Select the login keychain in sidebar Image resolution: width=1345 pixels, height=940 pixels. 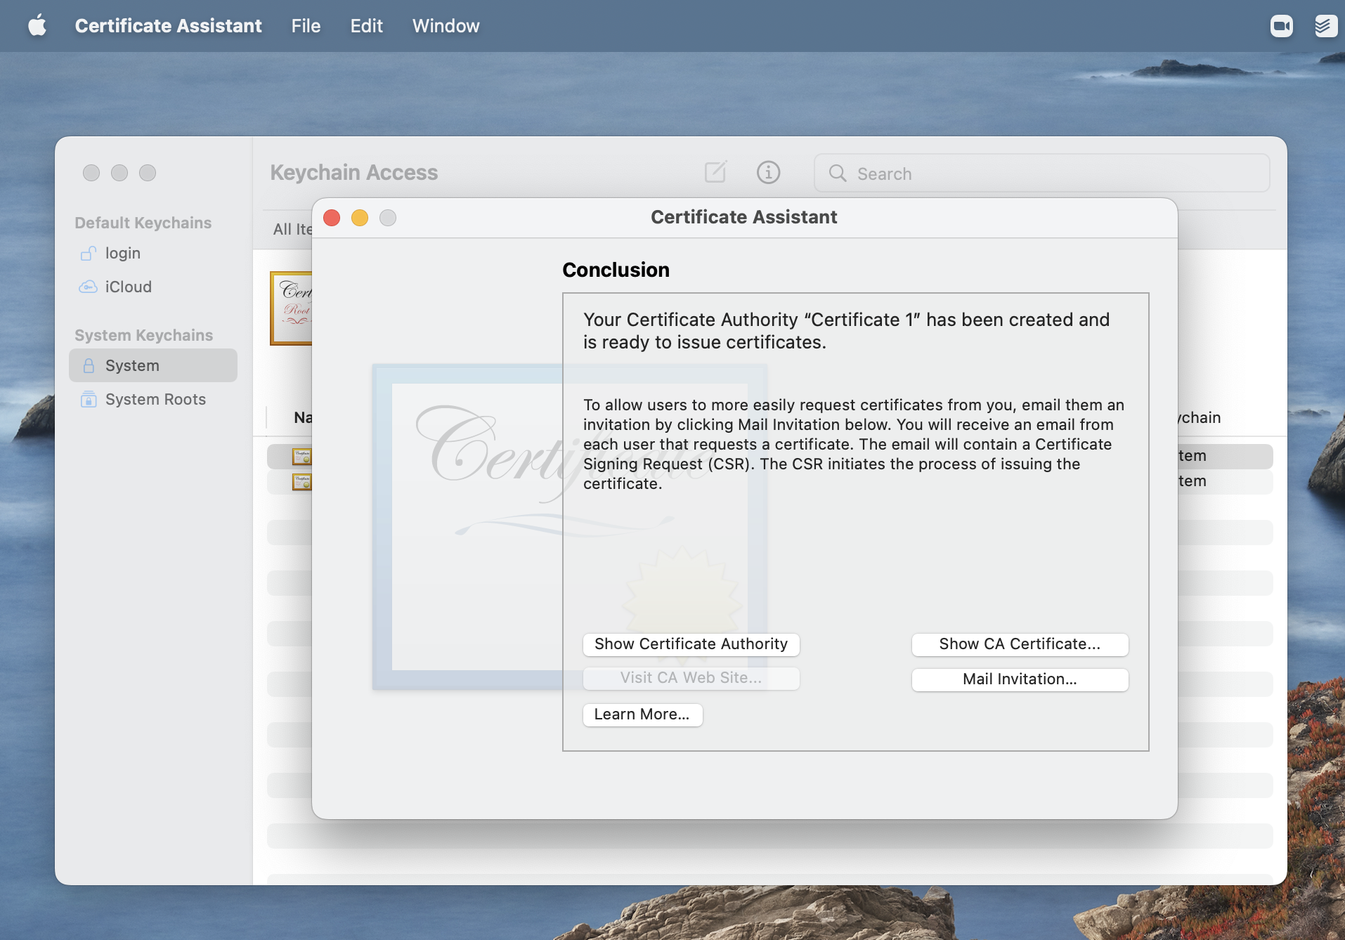click(153, 253)
